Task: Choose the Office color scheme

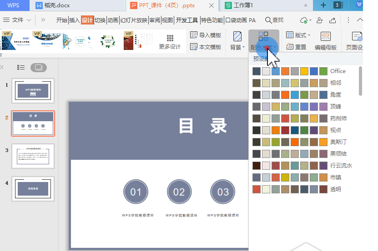Action: [x=299, y=71]
